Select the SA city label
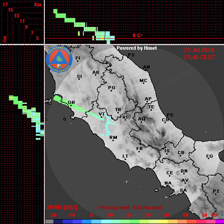 tap(183, 190)
